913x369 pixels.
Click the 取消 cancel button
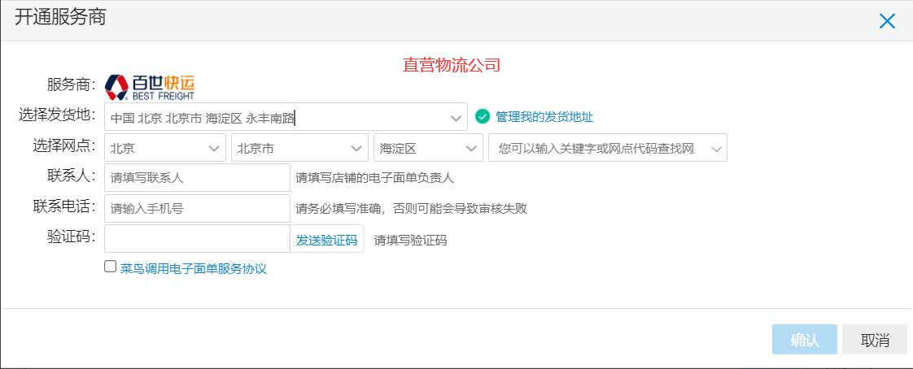[875, 340]
